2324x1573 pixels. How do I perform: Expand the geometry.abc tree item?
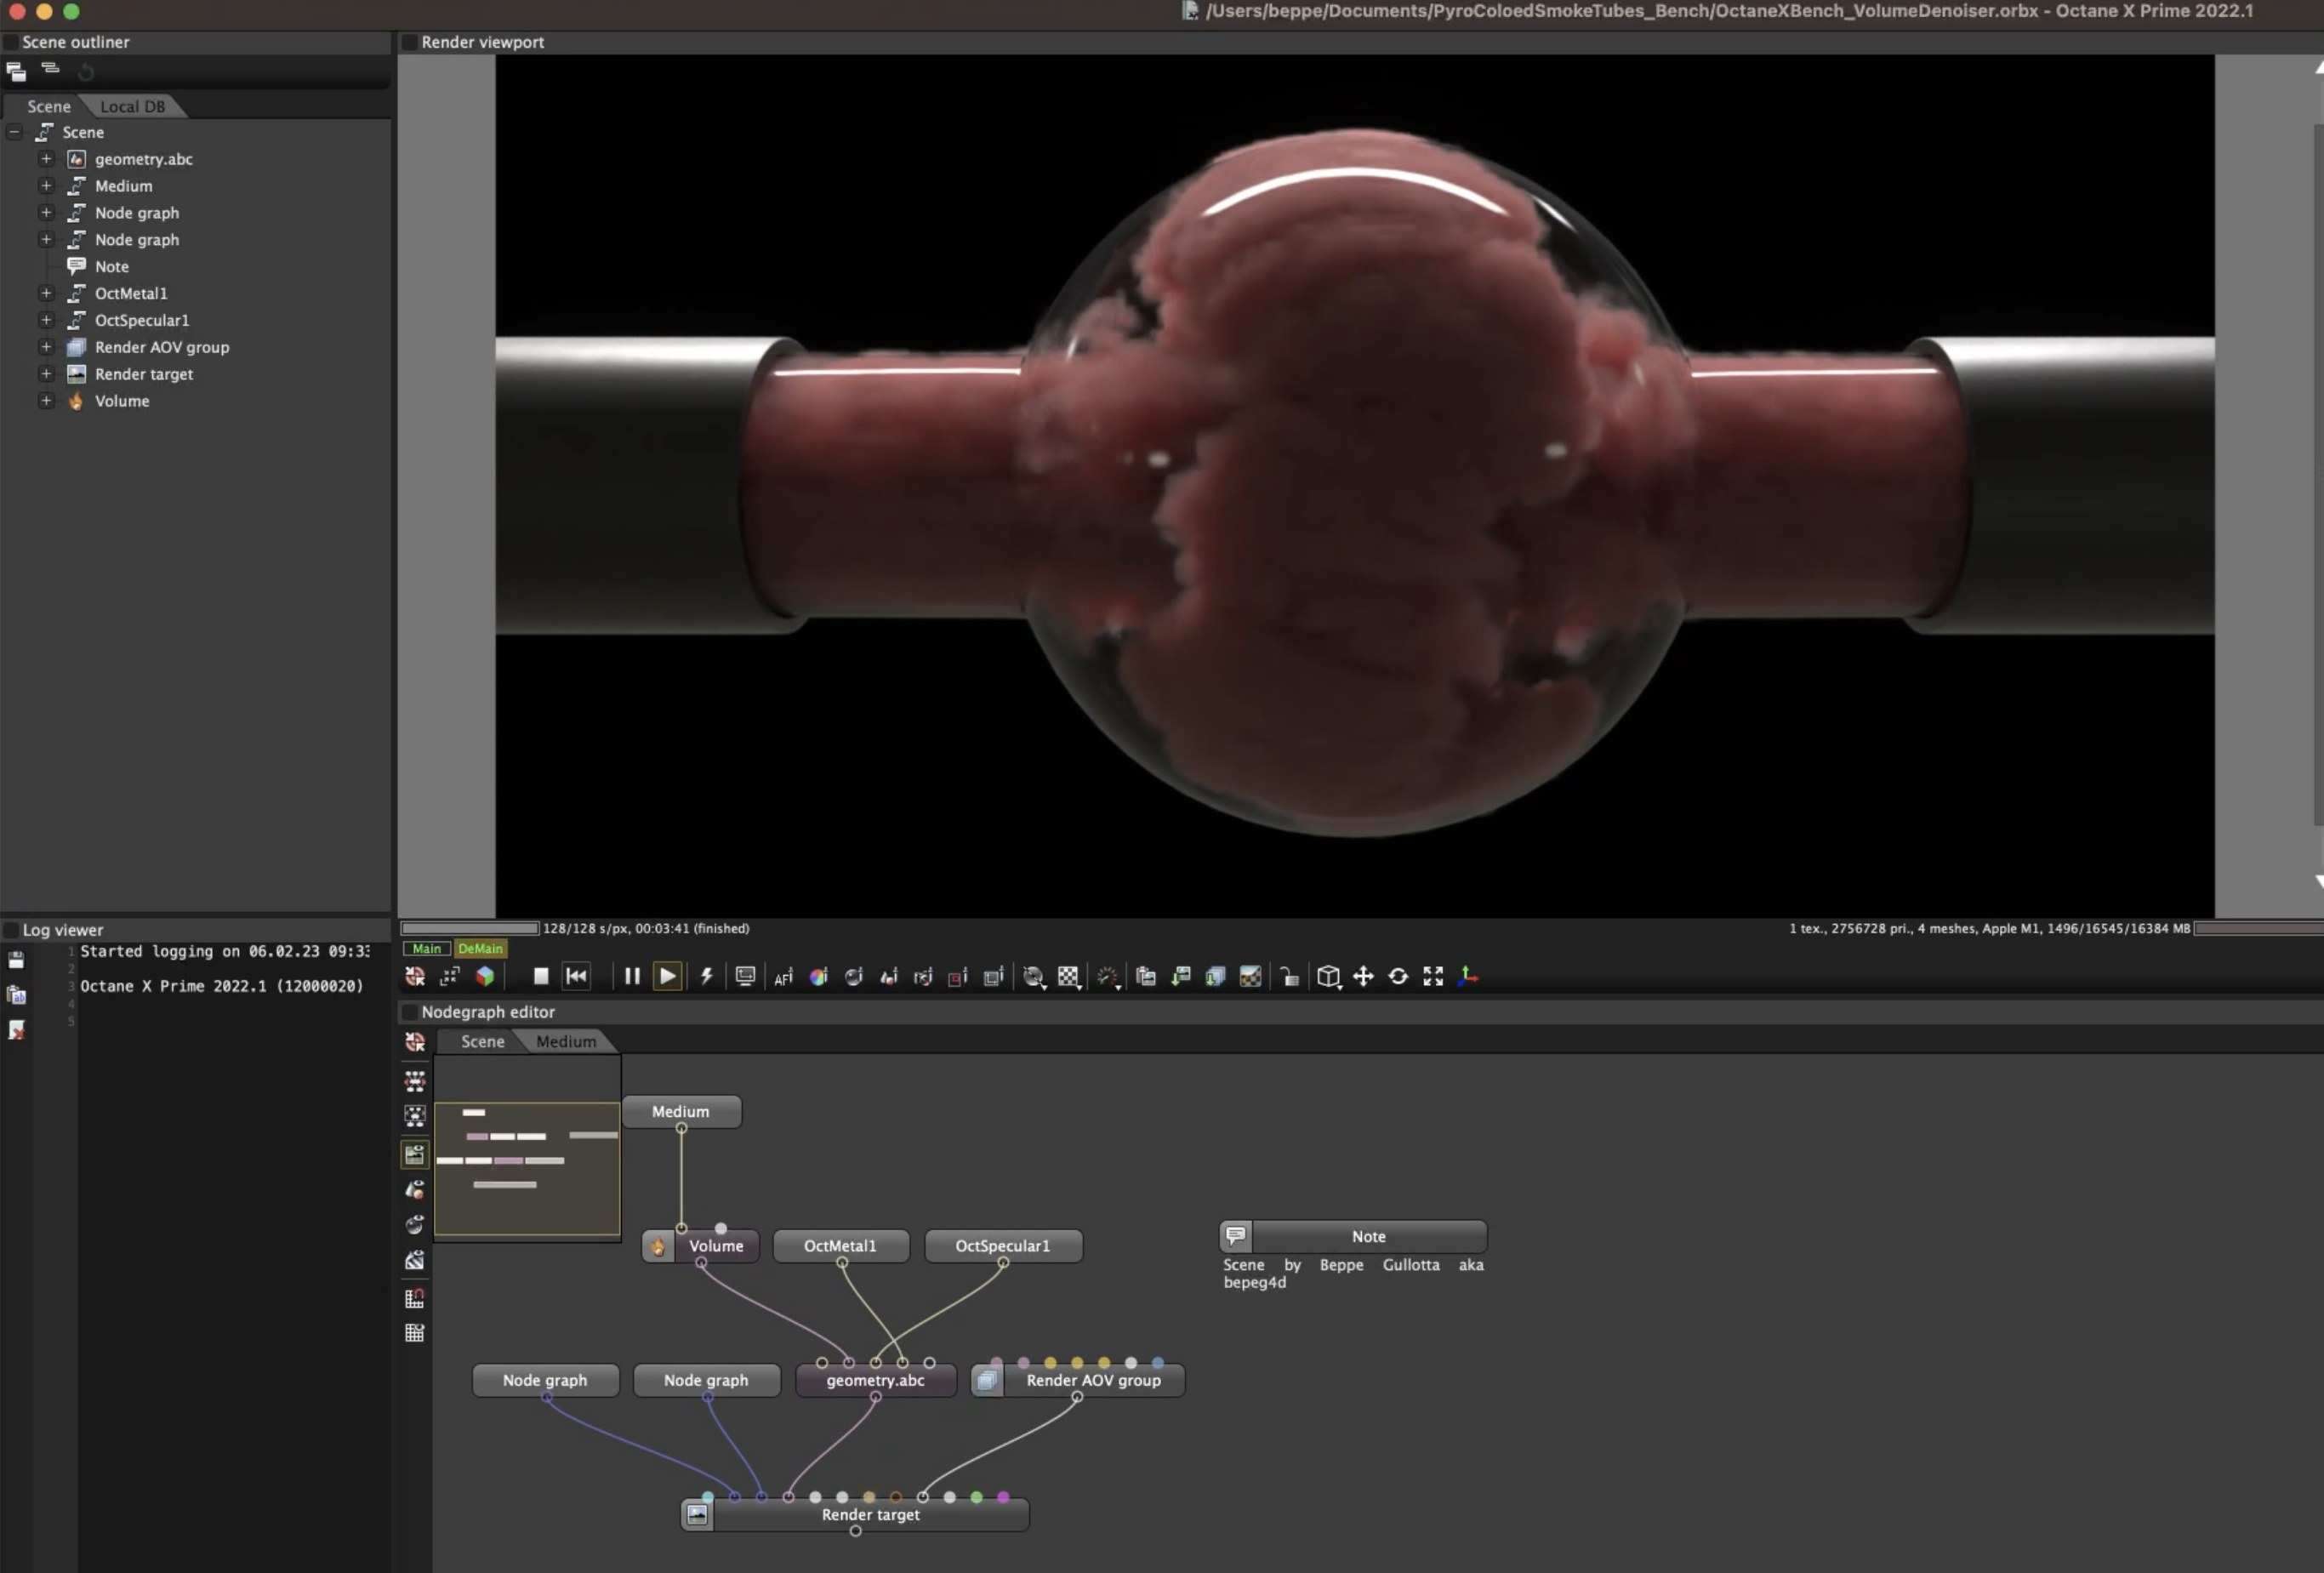[x=45, y=159]
